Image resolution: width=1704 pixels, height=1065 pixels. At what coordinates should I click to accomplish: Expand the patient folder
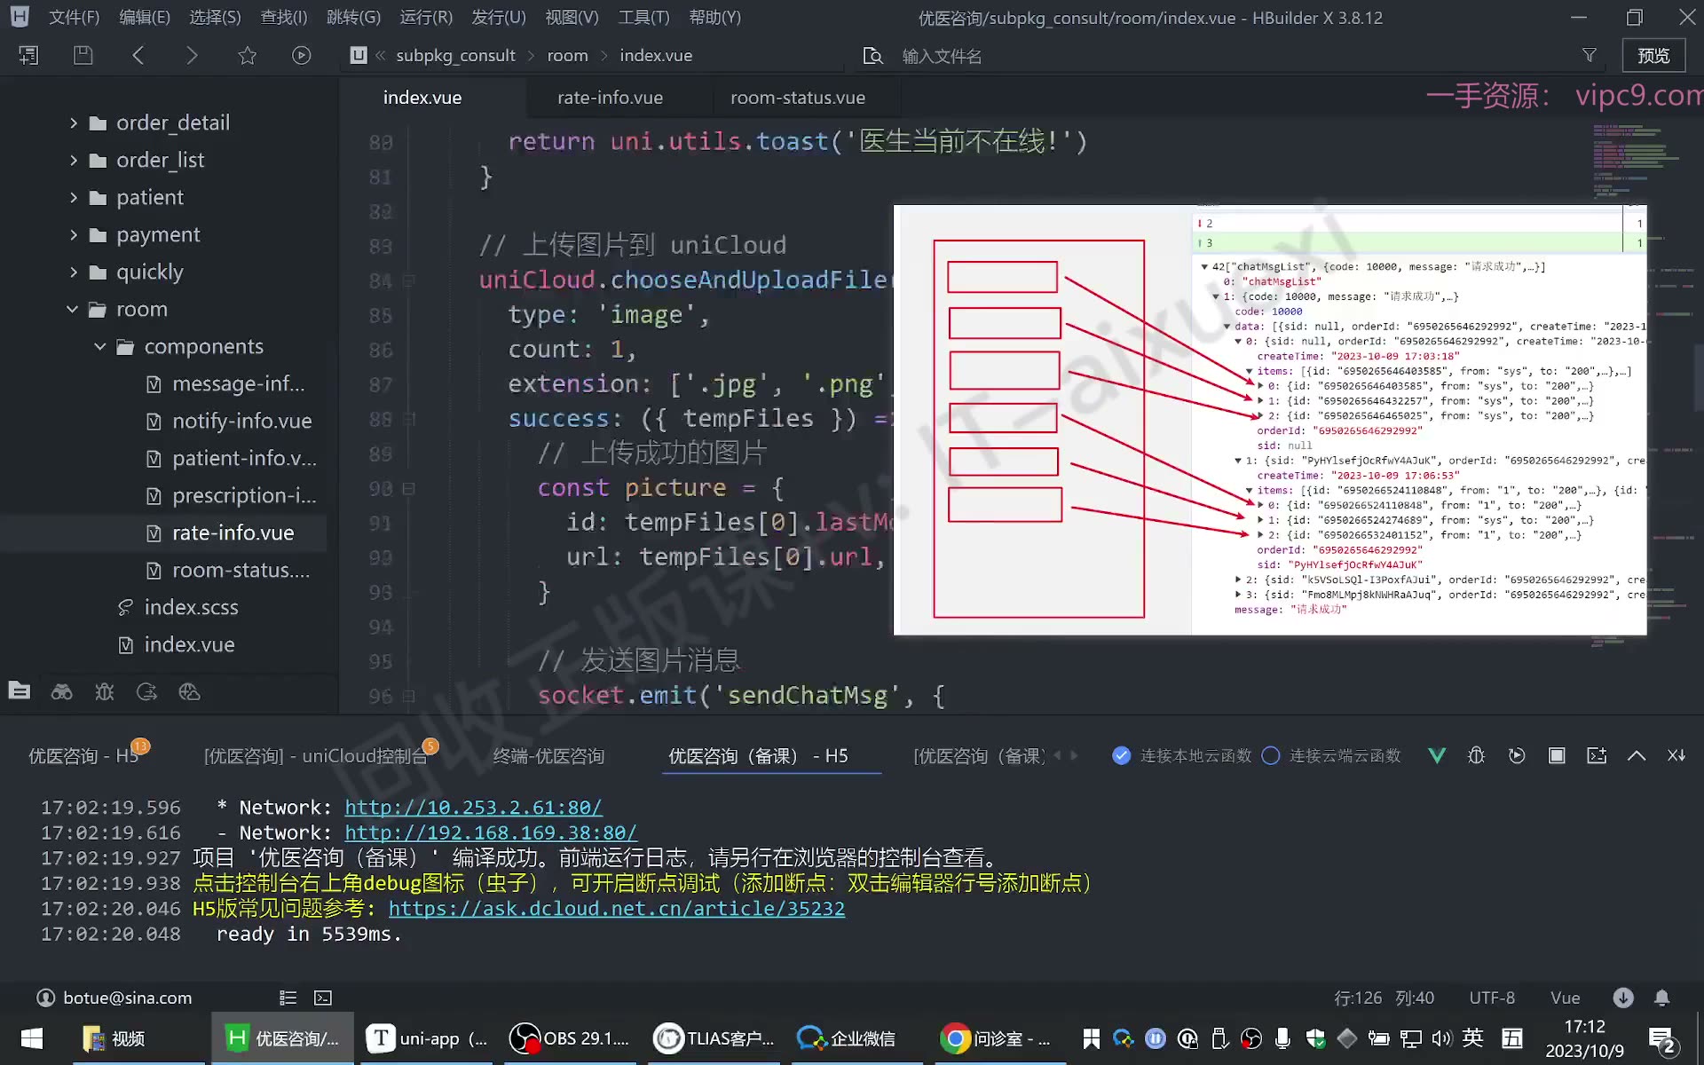pyautogui.click(x=74, y=197)
